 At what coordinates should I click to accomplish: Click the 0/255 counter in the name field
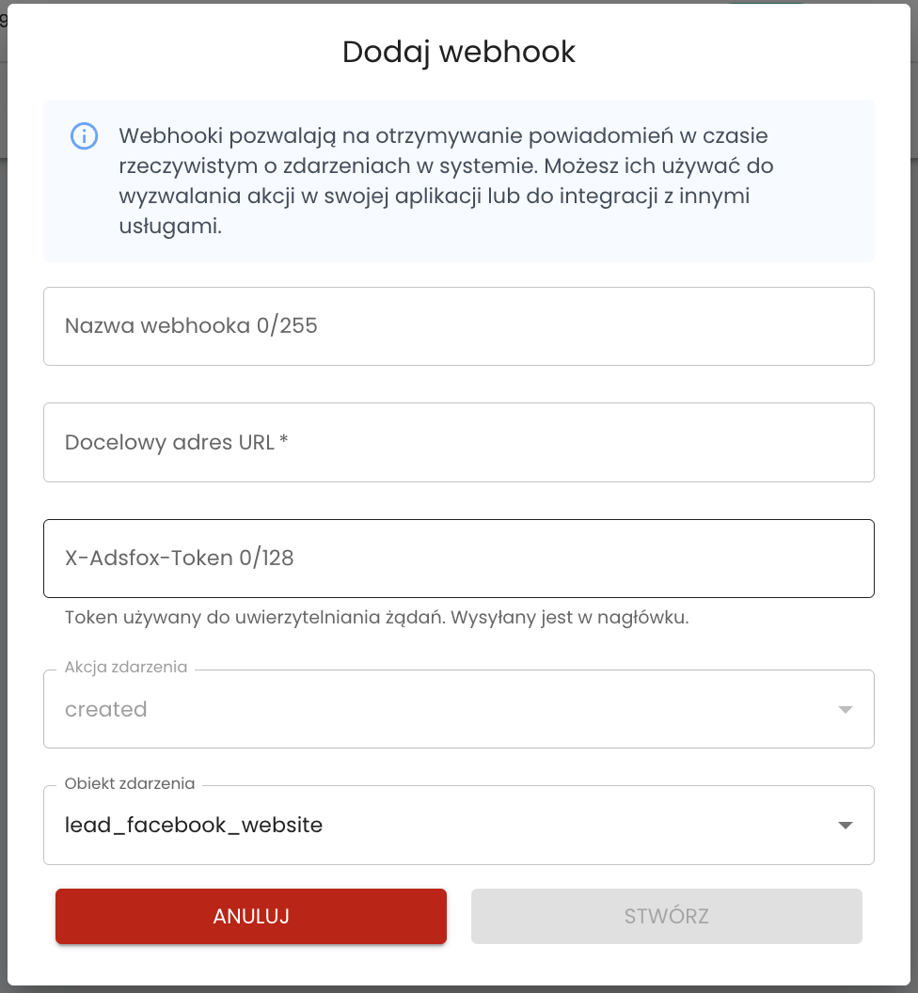(287, 326)
